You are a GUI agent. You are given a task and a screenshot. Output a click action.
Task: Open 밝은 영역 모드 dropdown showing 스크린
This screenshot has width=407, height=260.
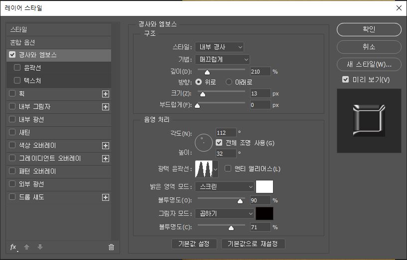225,187
